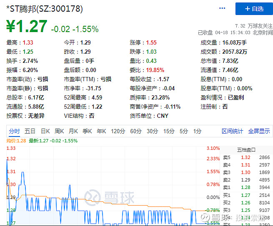
Task: Click the 卖4 order row at 1.31
Action: (246, 165)
